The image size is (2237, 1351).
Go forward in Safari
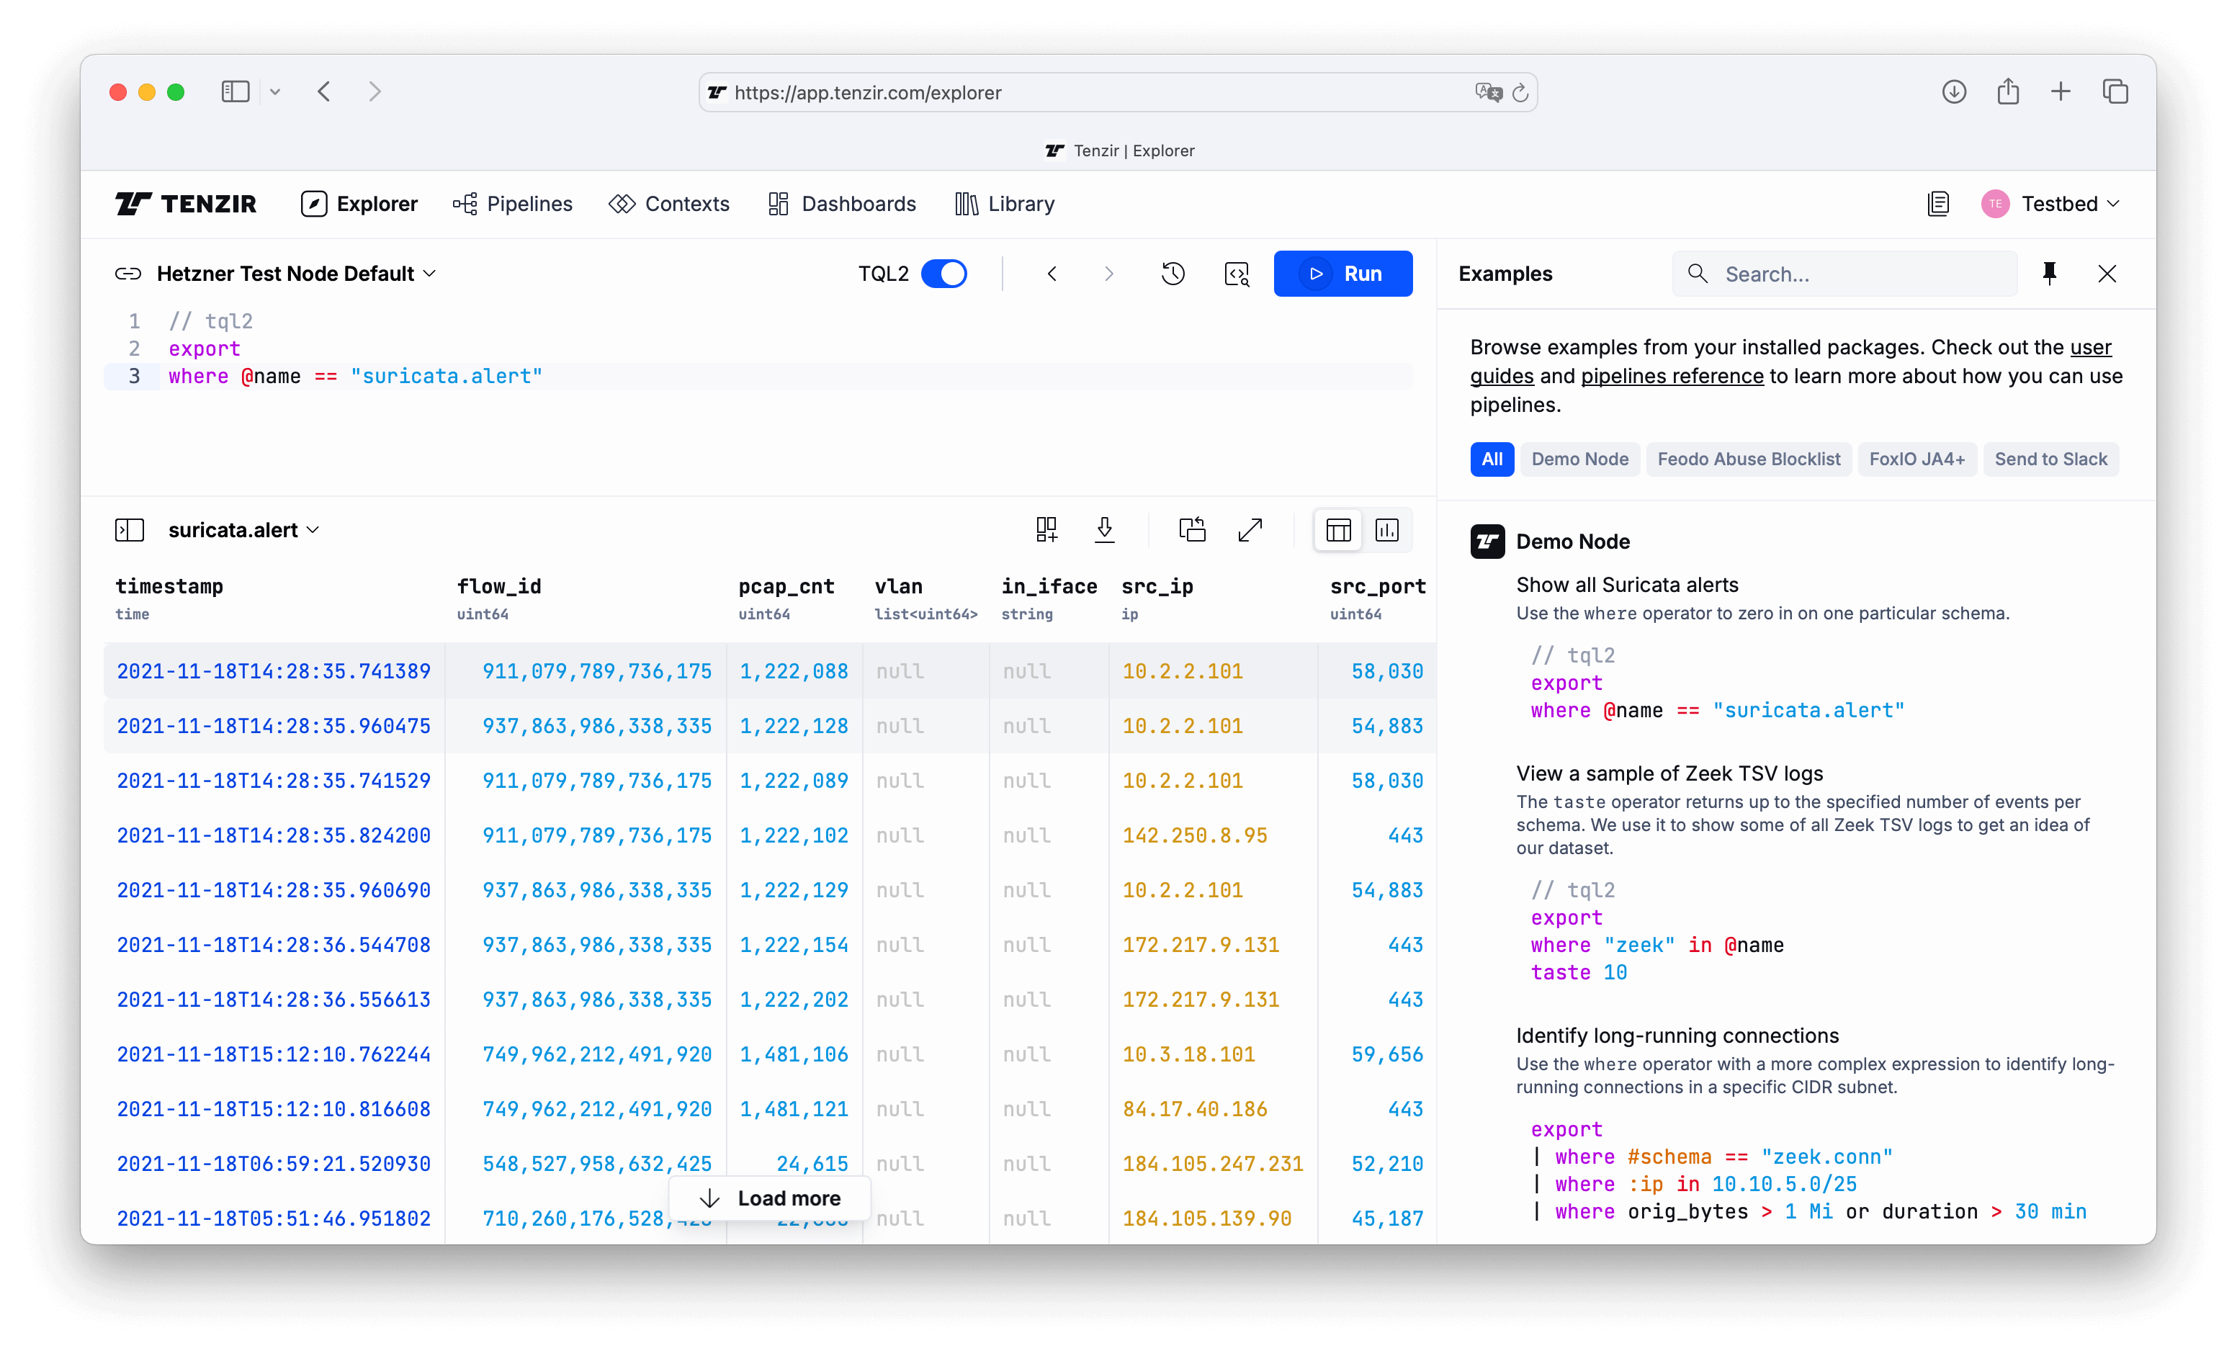click(374, 91)
